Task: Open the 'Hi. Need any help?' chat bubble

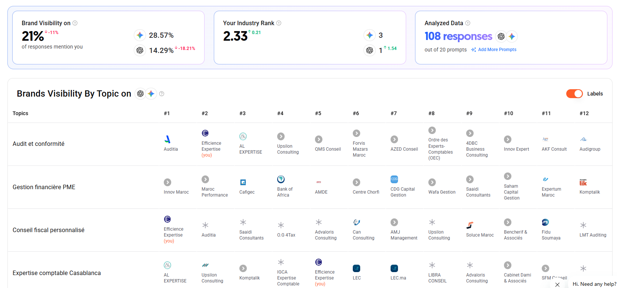Action: 594,284
